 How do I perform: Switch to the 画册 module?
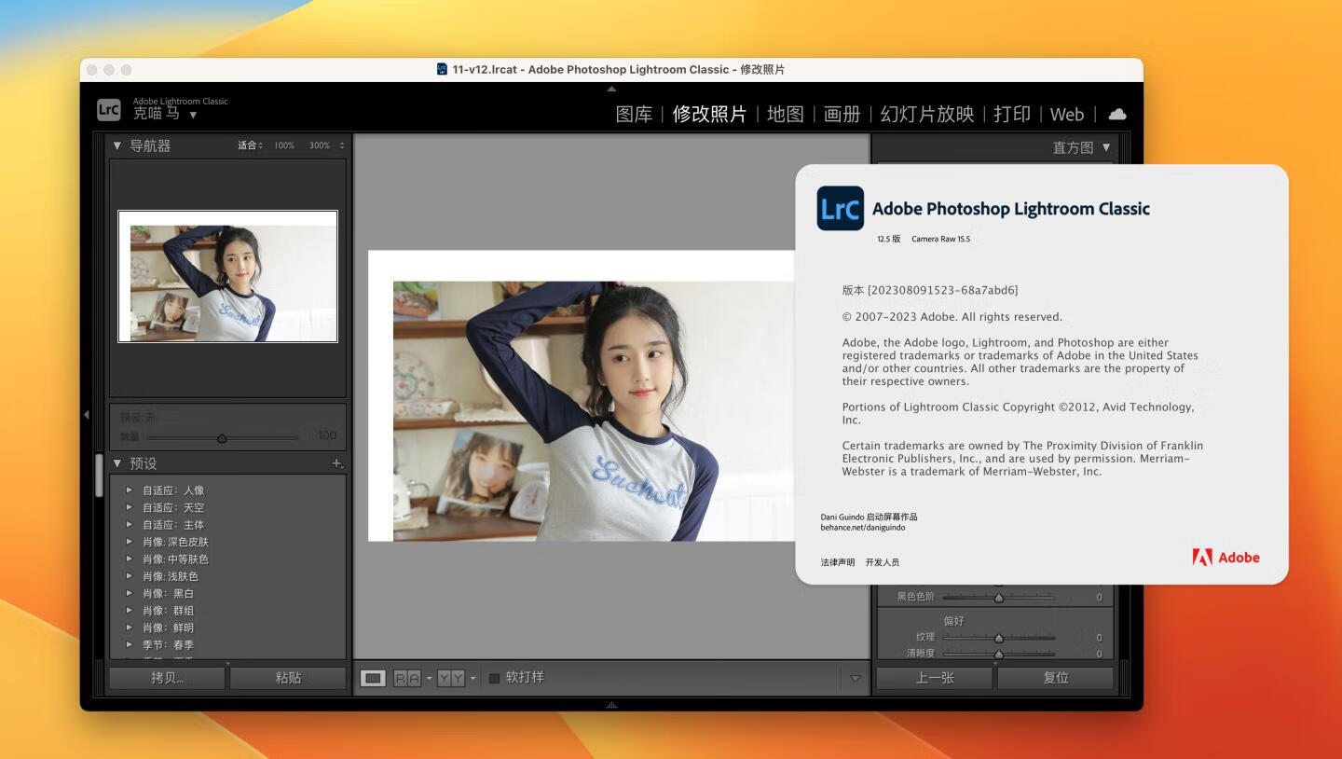point(842,114)
